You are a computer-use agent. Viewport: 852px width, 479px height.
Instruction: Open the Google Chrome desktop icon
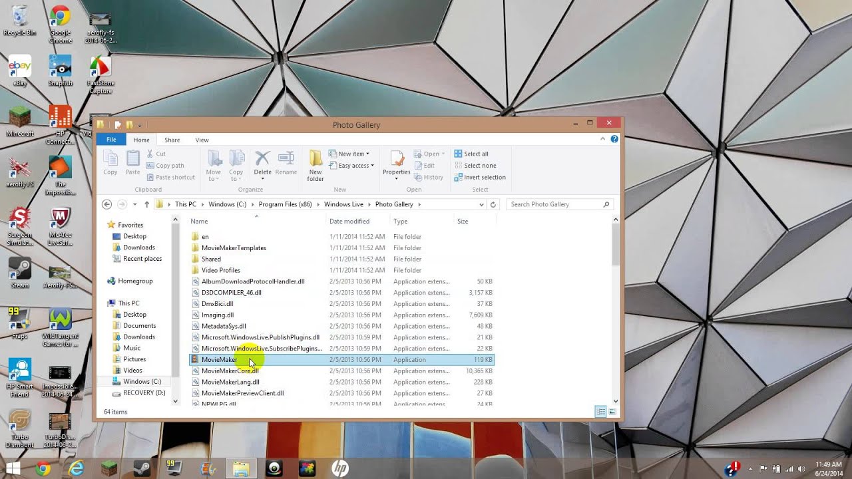pyautogui.click(x=60, y=24)
